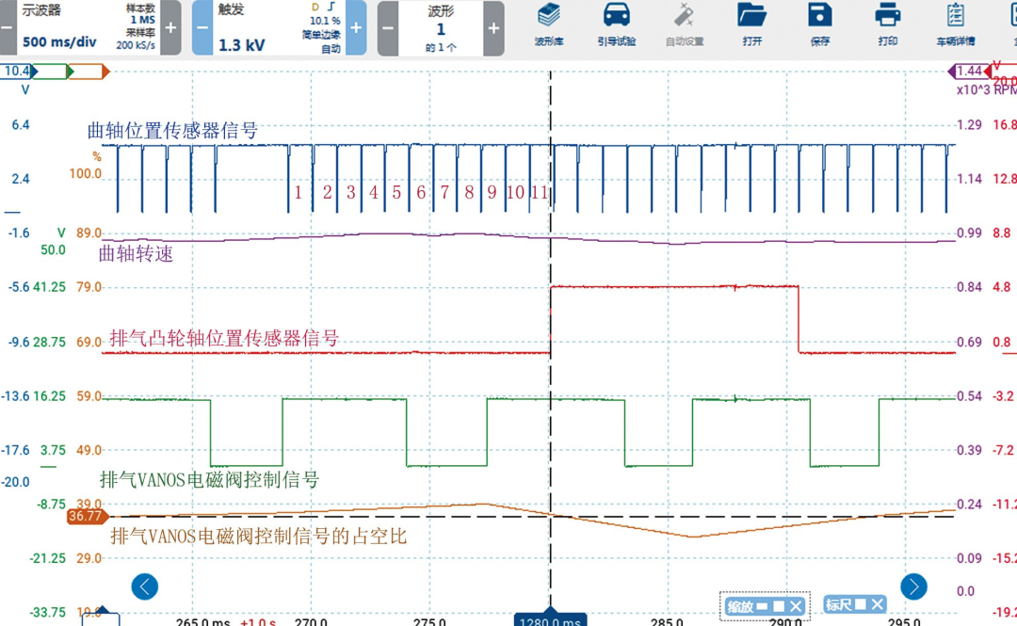Increase the 示波器 timebase with plus
The image size is (1017, 626).
point(170,28)
